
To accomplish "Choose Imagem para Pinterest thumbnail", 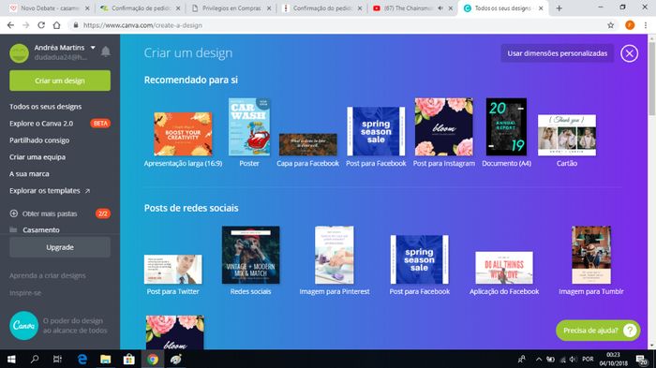I will (335, 255).
